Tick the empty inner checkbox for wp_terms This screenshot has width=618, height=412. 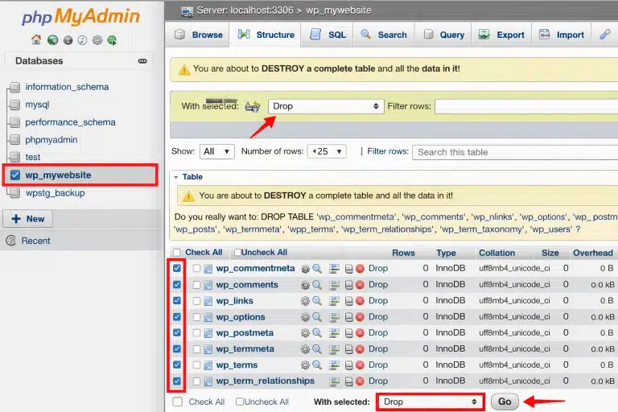[196, 365]
